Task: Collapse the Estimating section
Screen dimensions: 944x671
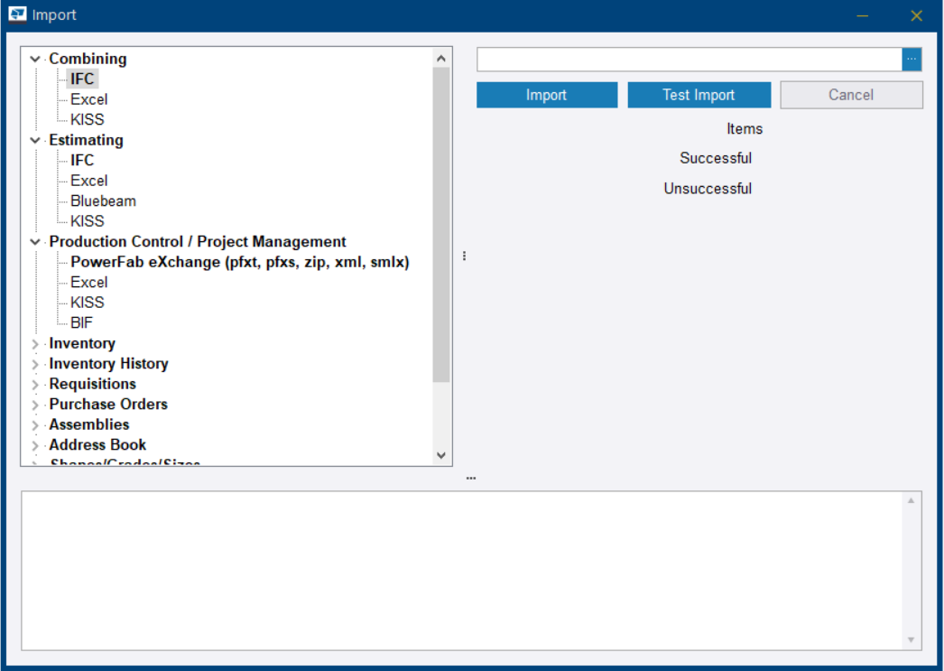Action: [34, 140]
